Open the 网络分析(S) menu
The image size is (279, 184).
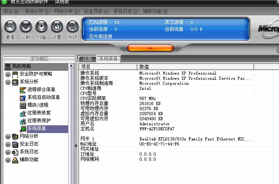click(67, 11)
